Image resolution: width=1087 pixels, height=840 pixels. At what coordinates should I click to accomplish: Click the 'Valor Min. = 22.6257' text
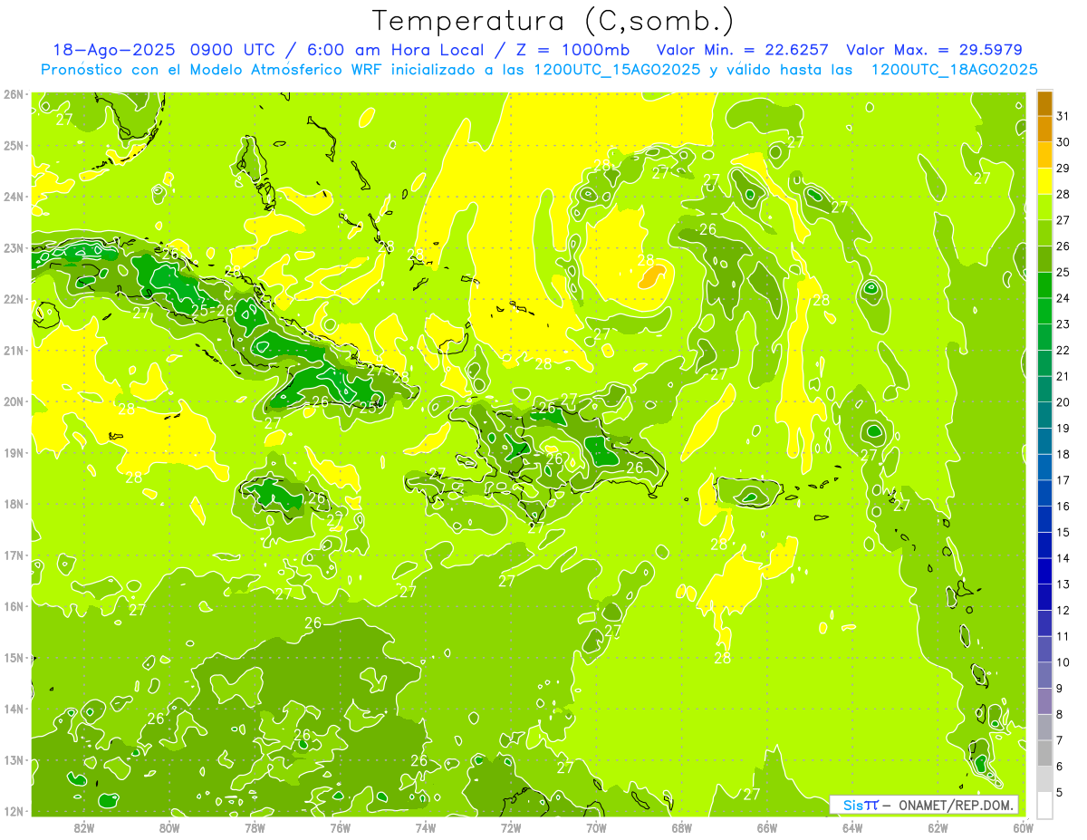pyautogui.click(x=743, y=50)
